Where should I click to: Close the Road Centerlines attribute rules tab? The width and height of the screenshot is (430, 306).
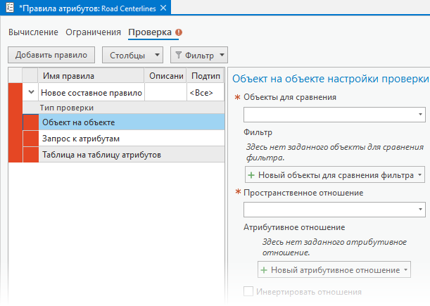pyautogui.click(x=163, y=8)
